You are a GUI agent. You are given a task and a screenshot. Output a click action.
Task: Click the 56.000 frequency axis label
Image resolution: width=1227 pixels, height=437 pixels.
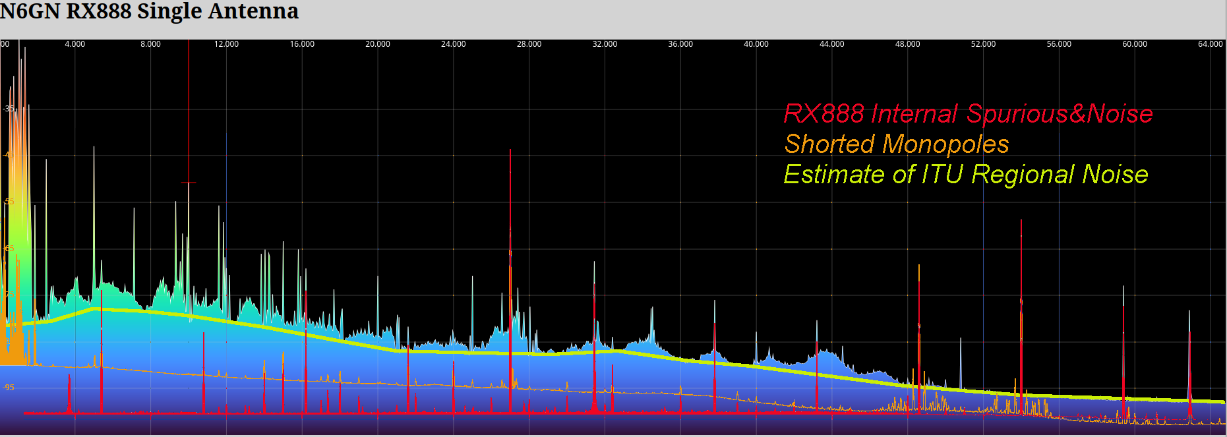click(1059, 44)
